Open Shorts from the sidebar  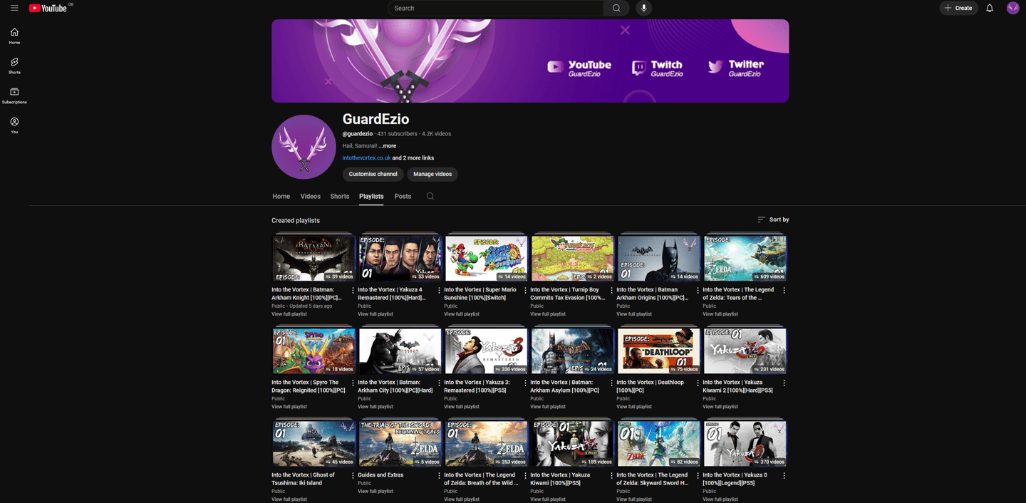click(14, 66)
